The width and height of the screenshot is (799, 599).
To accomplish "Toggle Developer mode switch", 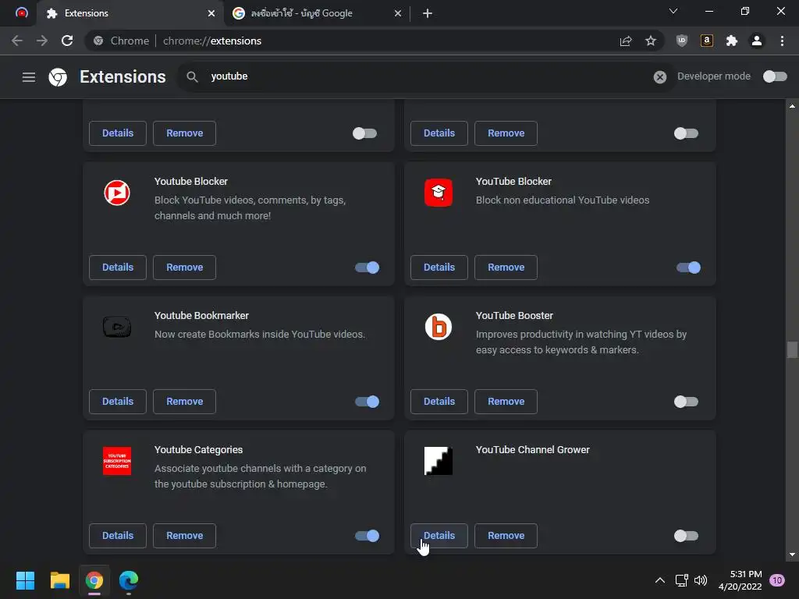I will [775, 76].
